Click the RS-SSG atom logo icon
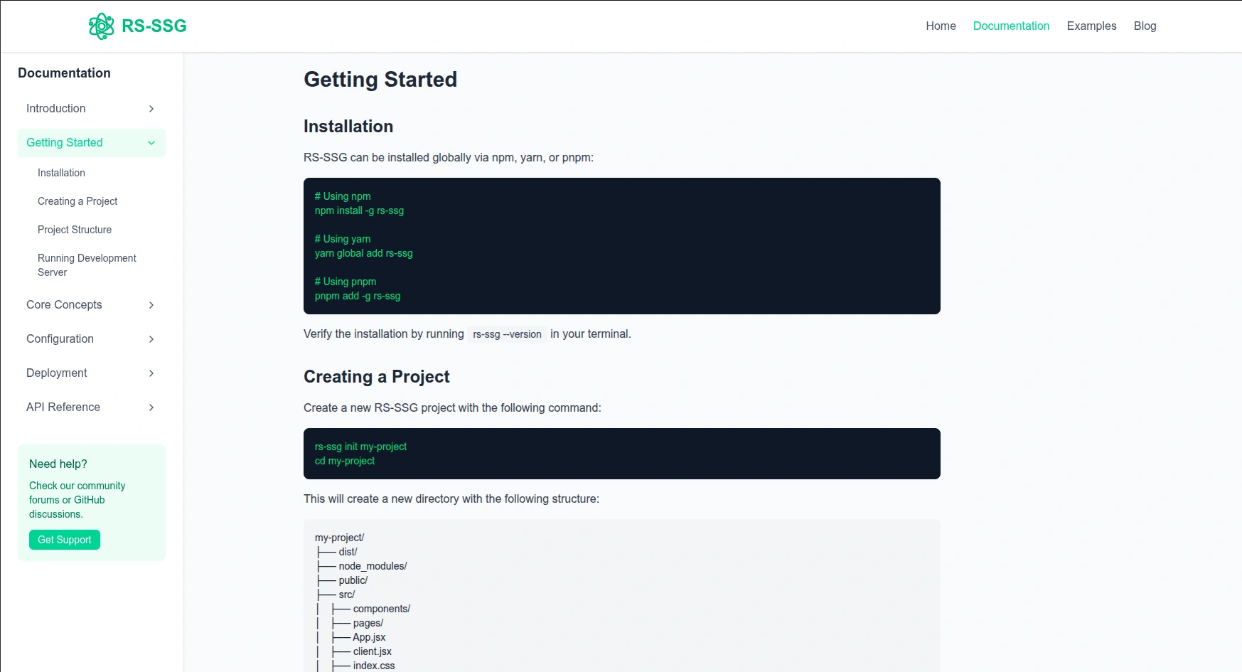The width and height of the screenshot is (1242, 672). tap(101, 26)
